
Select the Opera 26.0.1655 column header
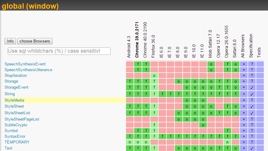[226, 42]
